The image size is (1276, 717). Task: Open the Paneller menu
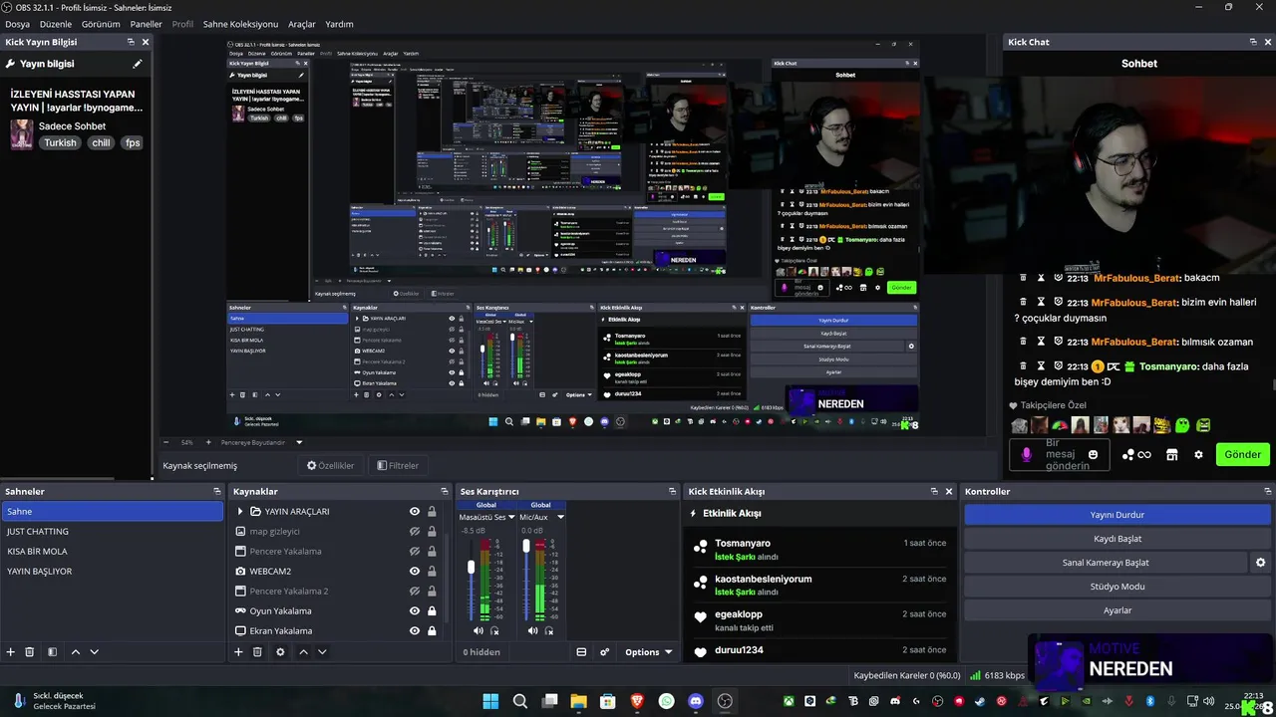click(146, 24)
